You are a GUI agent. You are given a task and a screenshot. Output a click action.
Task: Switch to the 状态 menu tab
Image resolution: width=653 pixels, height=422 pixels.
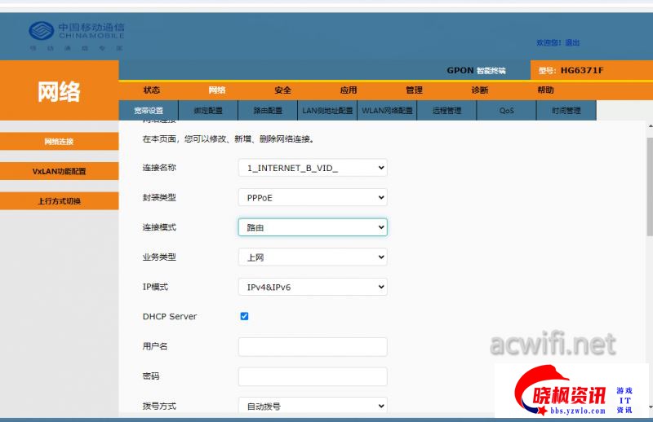tap(152, 90)
